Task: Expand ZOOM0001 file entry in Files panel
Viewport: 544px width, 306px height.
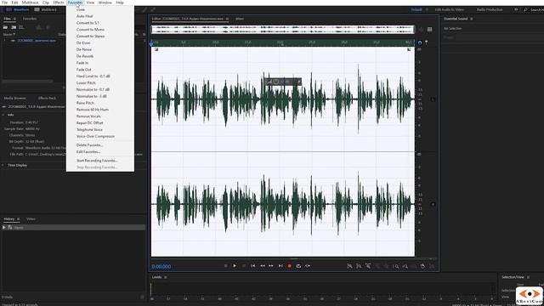Action: click(5, 41)
